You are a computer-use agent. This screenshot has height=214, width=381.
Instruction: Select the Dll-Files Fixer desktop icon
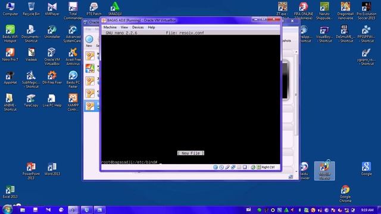tap(52, 77)
